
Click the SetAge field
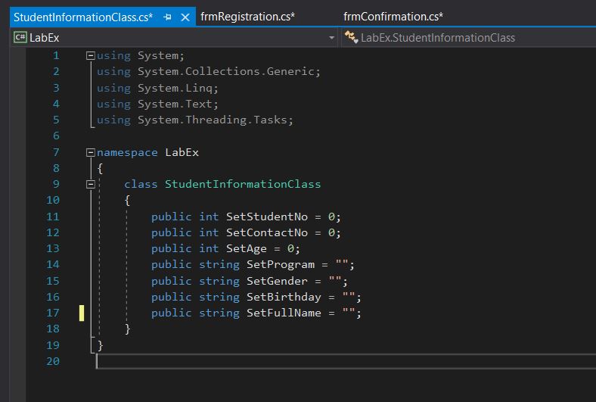(247, 249)
